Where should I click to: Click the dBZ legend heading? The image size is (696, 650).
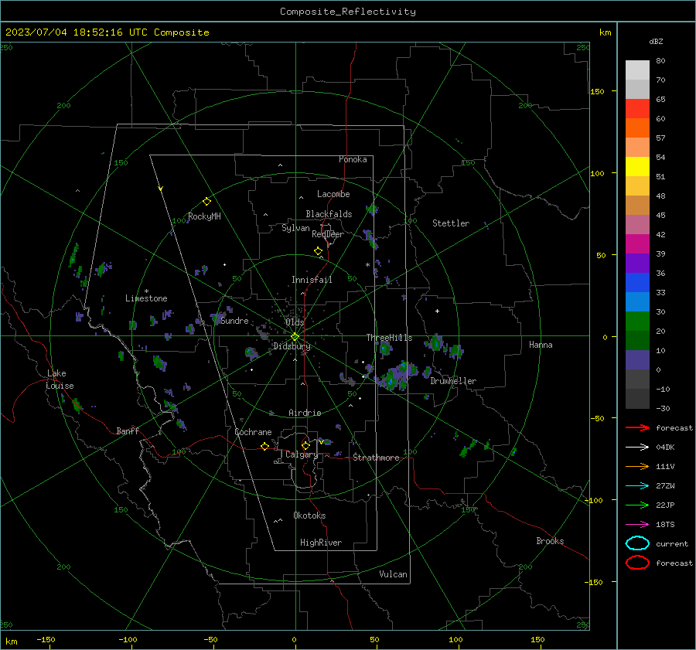pos(656,42)
